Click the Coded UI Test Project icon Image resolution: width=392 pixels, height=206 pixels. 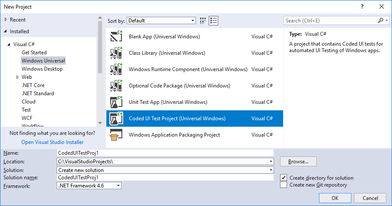coord(116,119)
